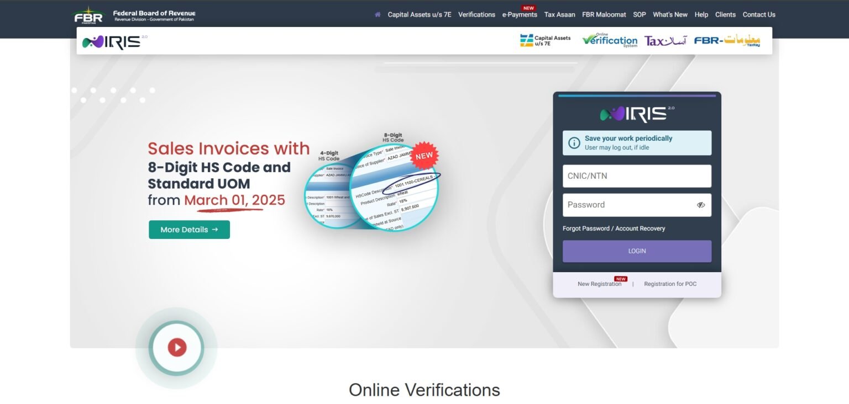Open Forgot Password / Account Recovery link
The image size is (849, 404).
click(614, 228)
